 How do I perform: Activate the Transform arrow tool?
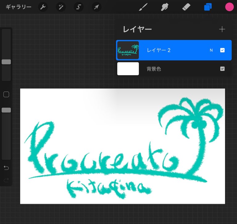(x=96, y=7)
